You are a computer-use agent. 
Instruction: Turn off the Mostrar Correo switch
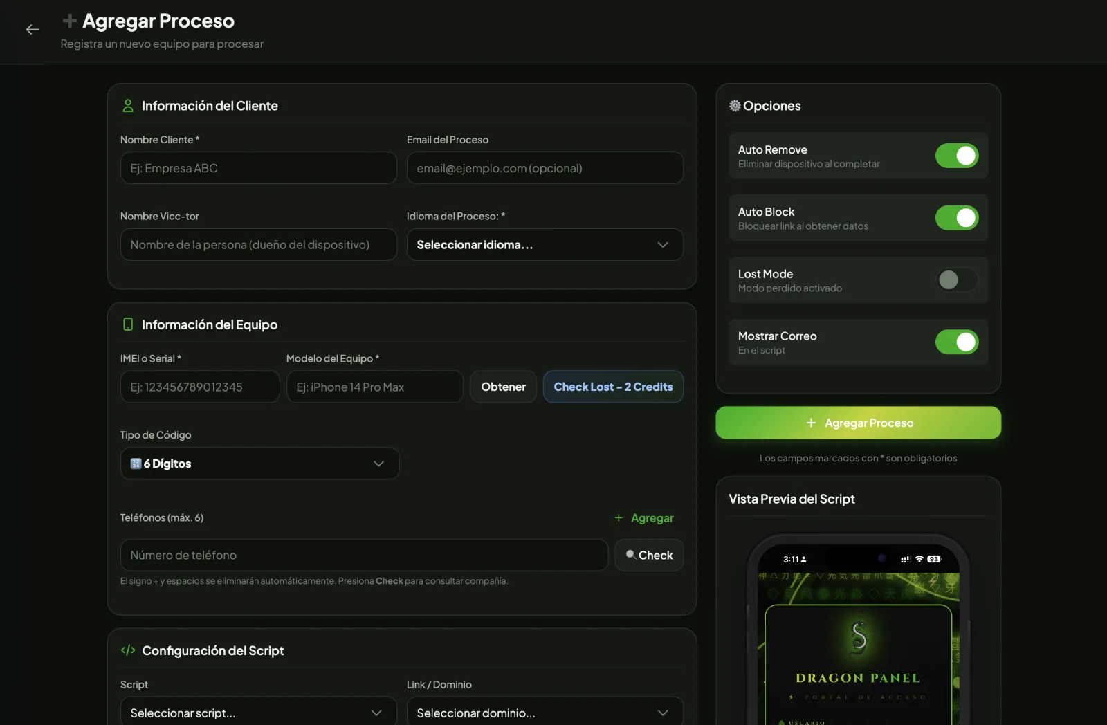957,342
